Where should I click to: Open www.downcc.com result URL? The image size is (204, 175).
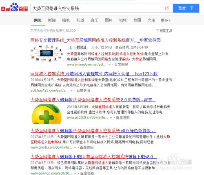coord(51,173)
